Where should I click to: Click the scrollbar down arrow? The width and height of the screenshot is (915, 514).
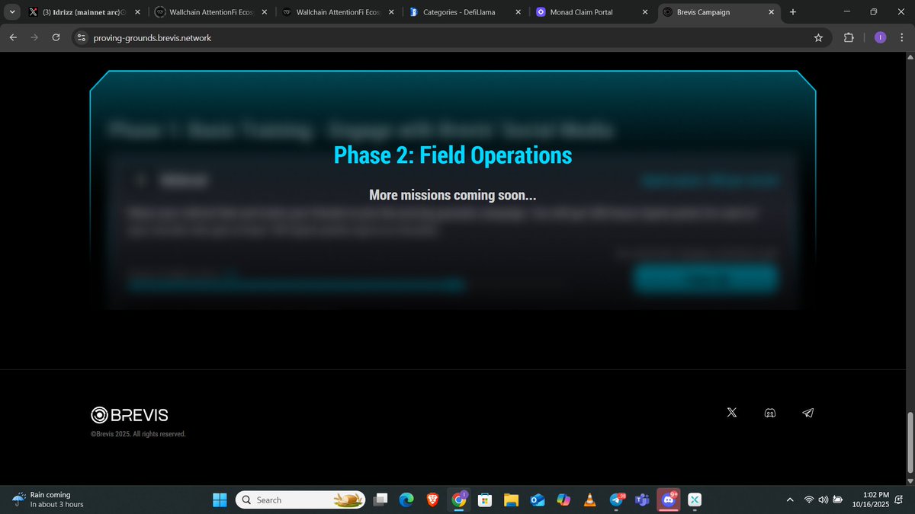click(909, 480)
